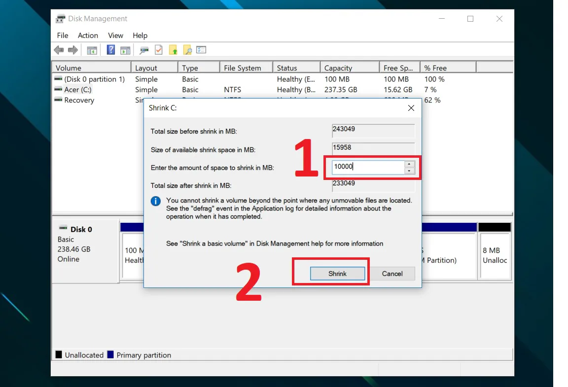Click the shrink amount input field
This screenshot has height=387, width=568.
click(368, 167)
